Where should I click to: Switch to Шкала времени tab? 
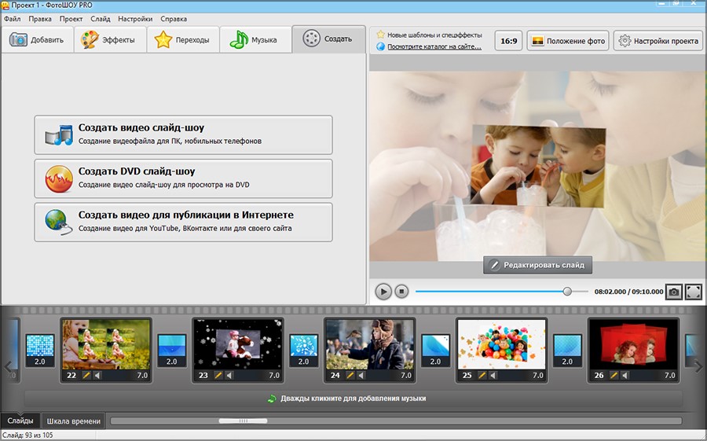coord(74,421)
